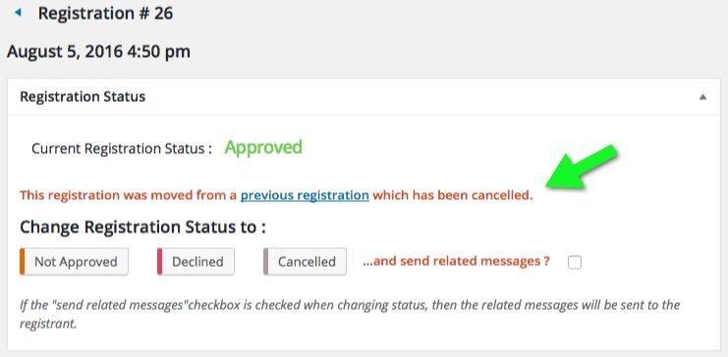Click the green Approved status text
728x357 pixels.
pyautogui.click(x=263, y=147)
